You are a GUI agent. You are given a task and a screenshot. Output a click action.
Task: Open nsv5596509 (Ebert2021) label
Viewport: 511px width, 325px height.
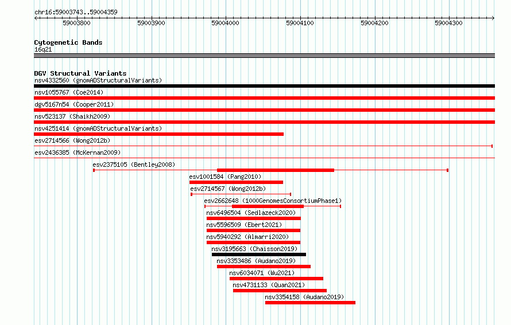244,225
